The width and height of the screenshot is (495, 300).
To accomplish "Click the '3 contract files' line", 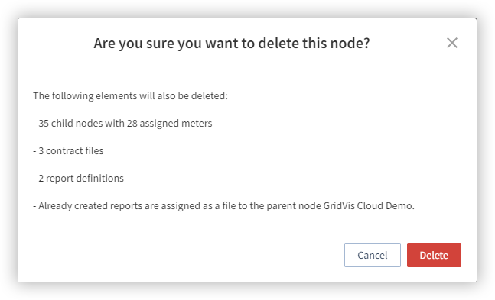I will (68, 151).
